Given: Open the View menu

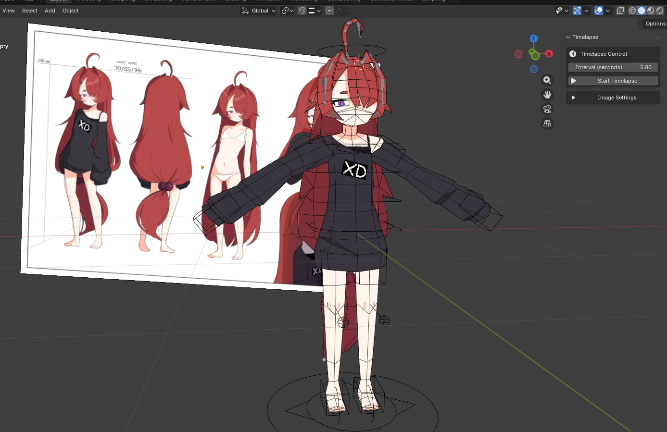Looking at the screenshot, I should pos(9,11).
